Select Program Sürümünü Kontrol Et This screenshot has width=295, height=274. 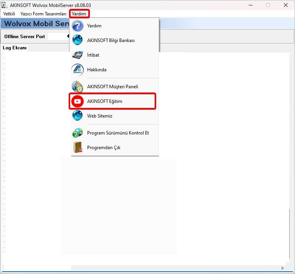coord(115,133)
